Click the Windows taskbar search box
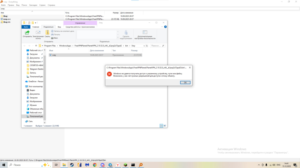 pyautogui.click(x=30, y=165)
